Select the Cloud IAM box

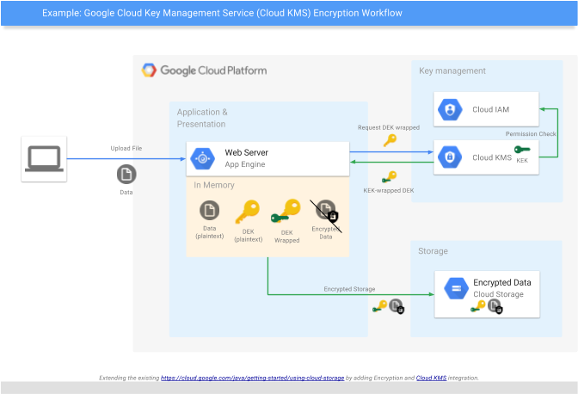[487, 110]
